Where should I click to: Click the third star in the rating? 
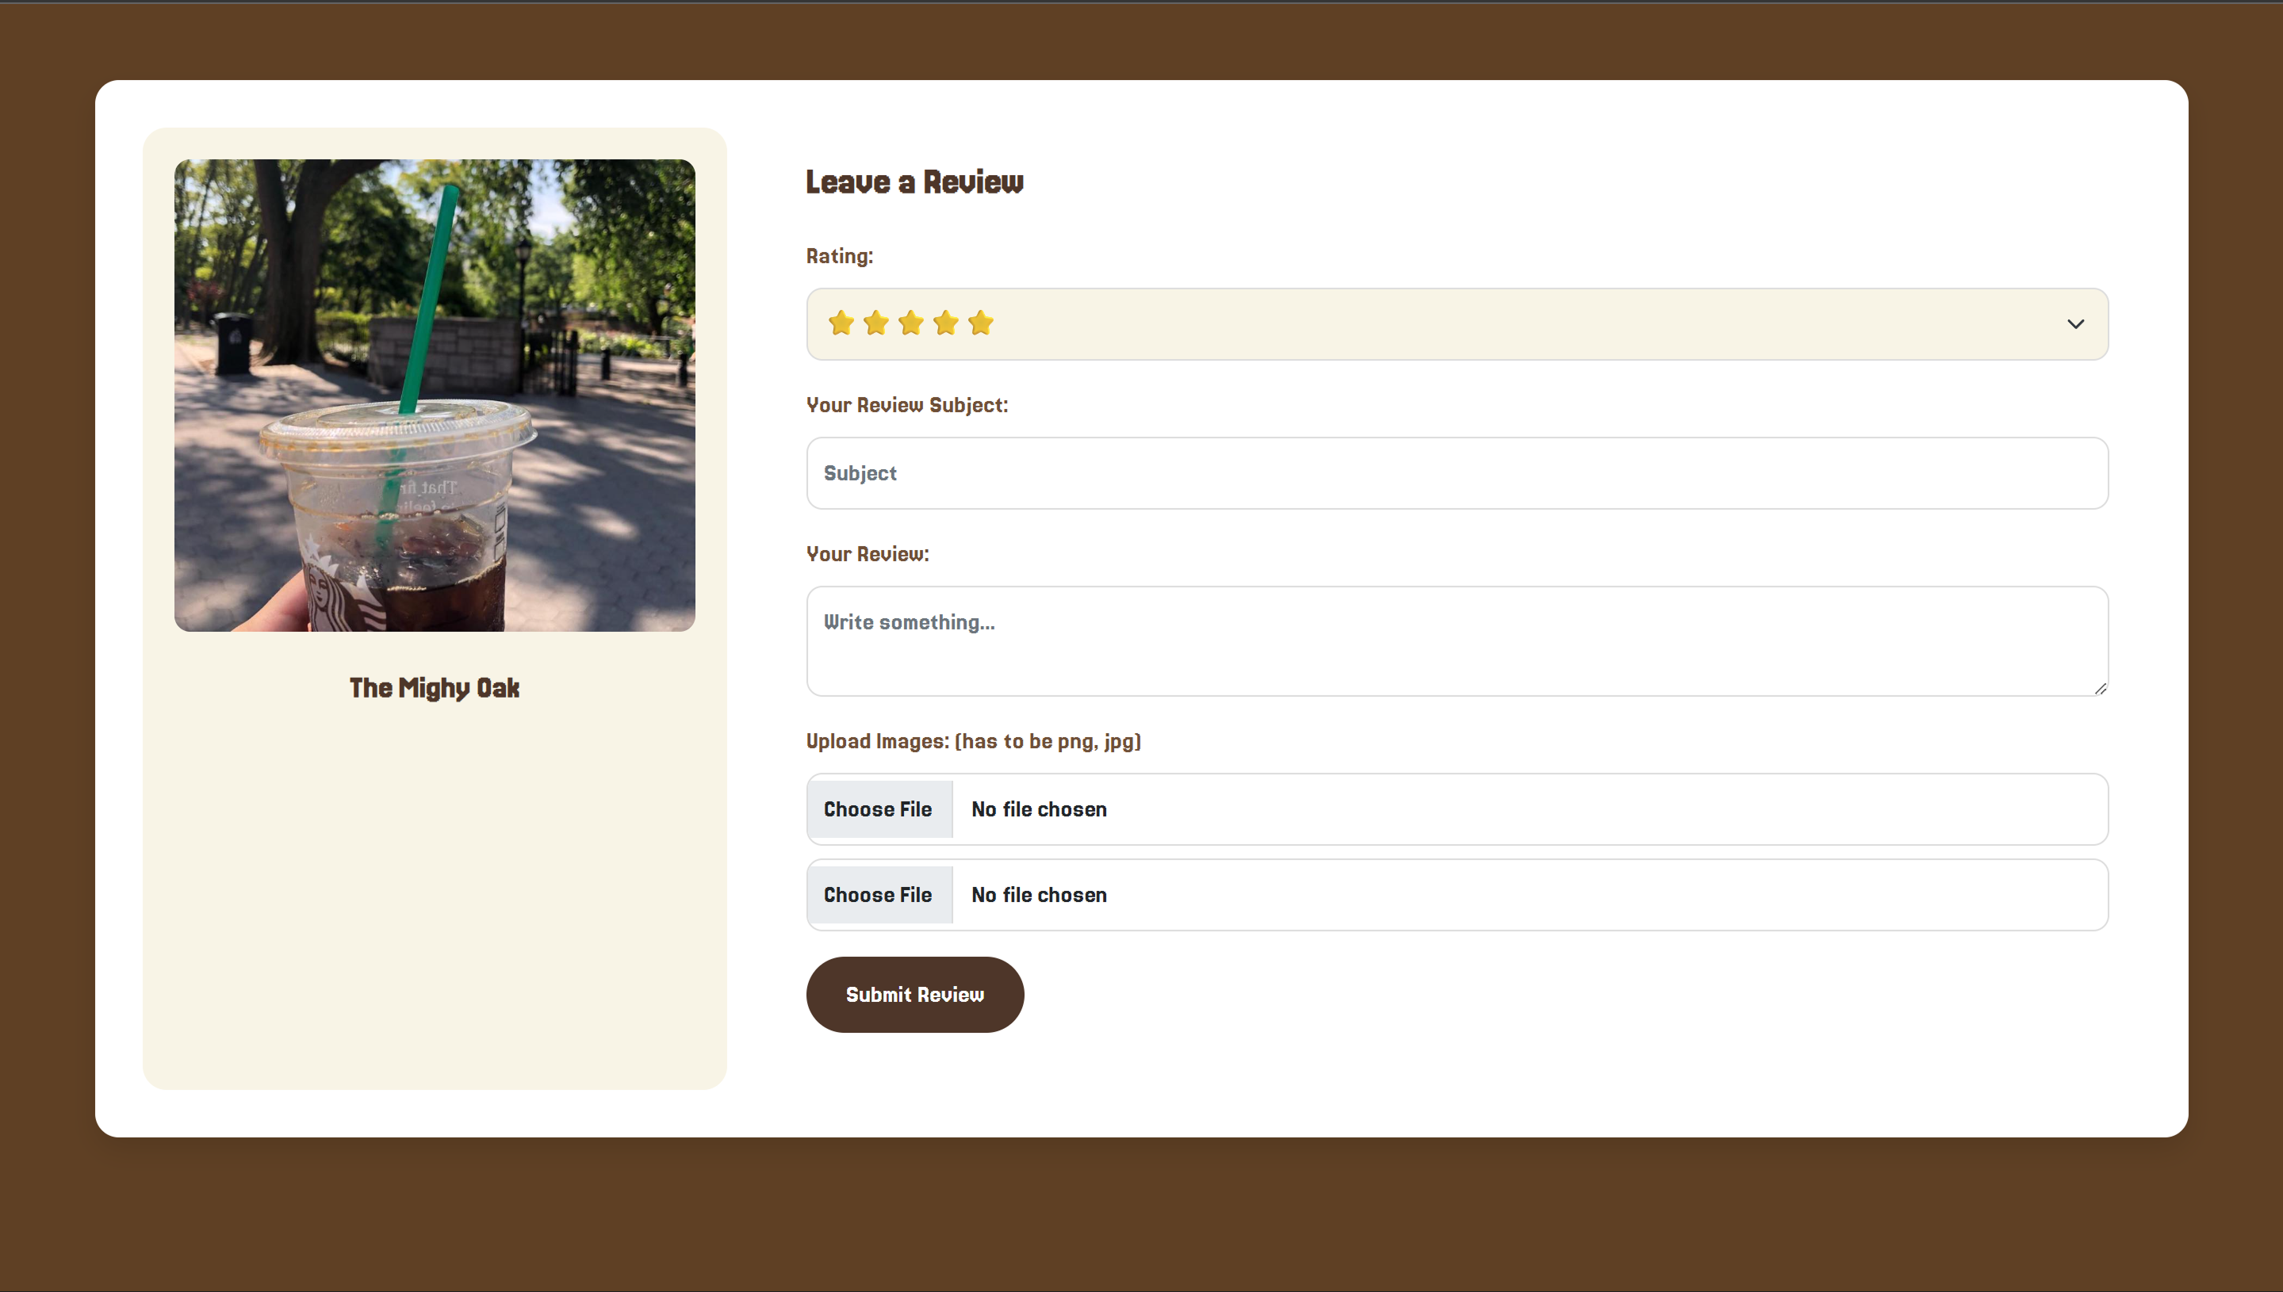click(910, 323)
